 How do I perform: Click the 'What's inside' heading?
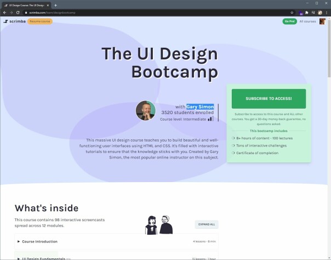(x=47, y=208)
